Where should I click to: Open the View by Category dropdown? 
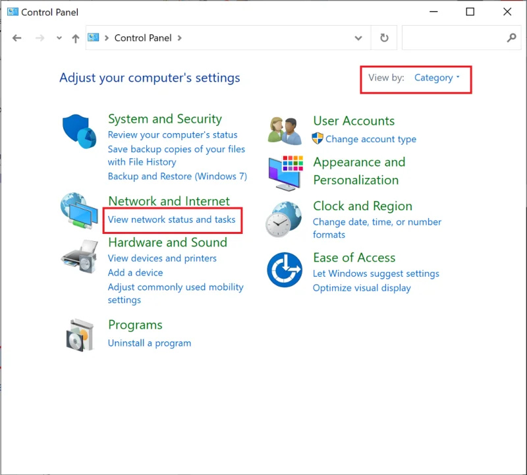click(x=437, y=78)
